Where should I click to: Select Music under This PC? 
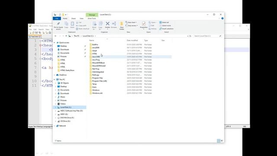pos(62,97)
